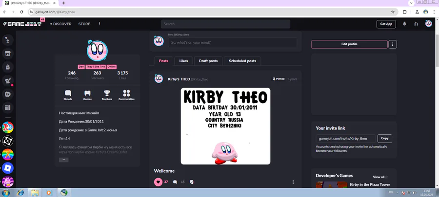Image resolution: width=439 pixels, height=197 pixels.
Task: Open the pinned post Kirby Theo image
Action: [x=225, y=126]
